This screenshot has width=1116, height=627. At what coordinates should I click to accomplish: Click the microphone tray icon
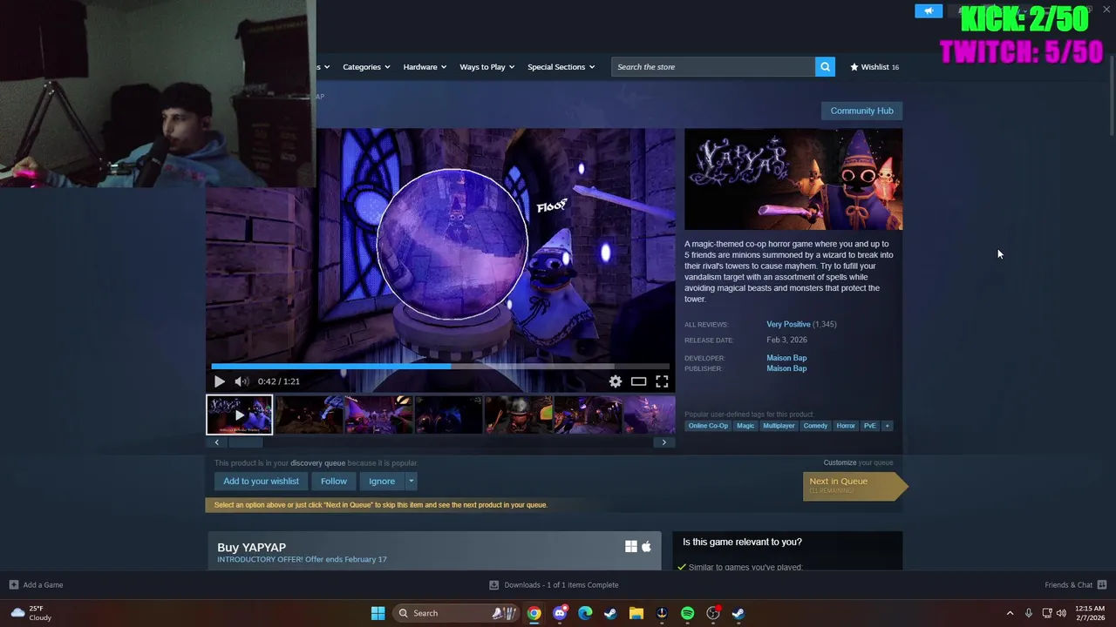click(1029, 613)
